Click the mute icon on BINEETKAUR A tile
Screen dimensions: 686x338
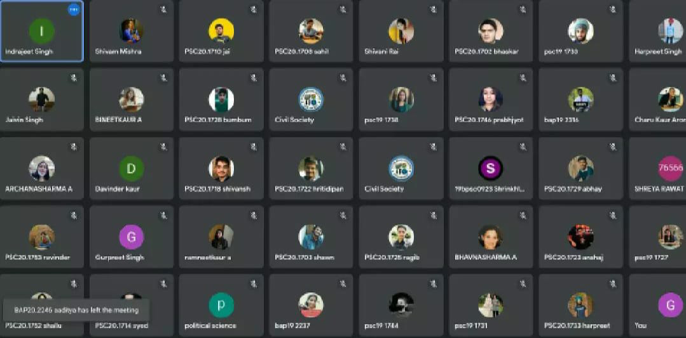coord(163,78)
